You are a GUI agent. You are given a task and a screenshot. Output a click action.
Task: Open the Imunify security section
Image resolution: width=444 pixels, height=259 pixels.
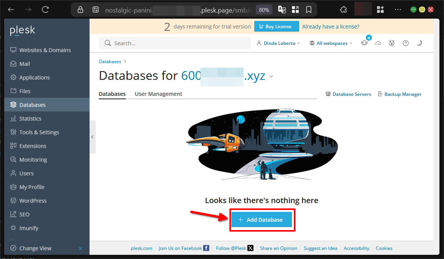(28, 228)
